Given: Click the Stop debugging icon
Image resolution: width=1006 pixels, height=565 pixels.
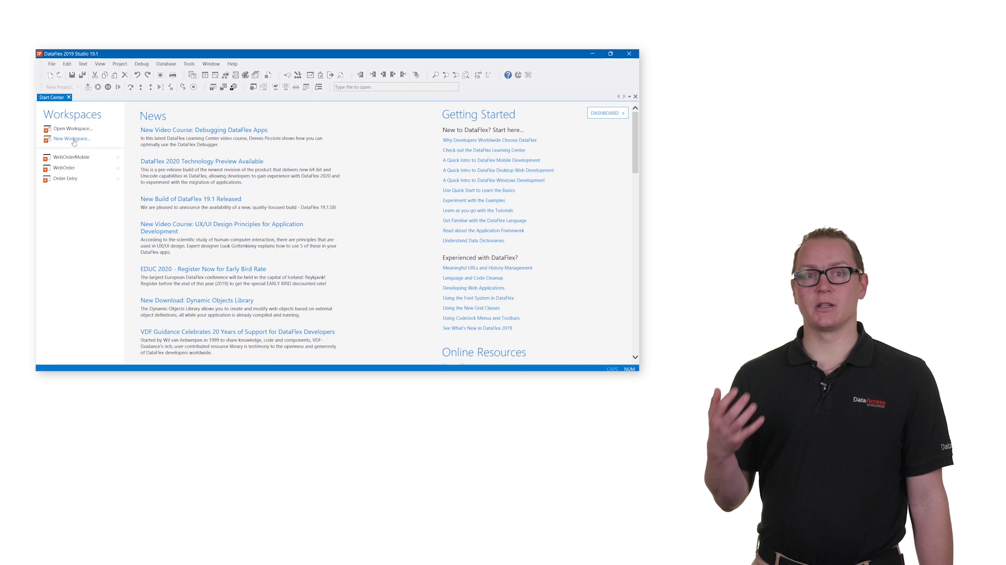Looking at the screenshot, I should pos(193,87).
